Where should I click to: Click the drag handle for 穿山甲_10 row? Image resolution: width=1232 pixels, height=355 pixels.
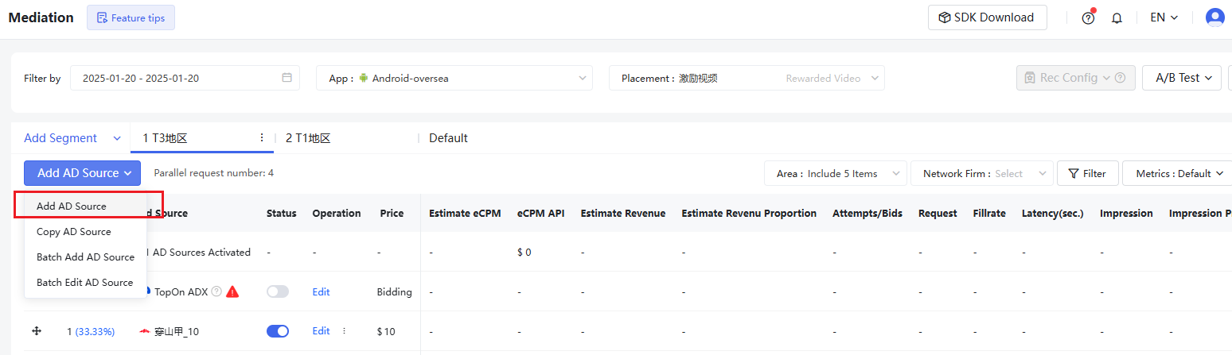(37, 331)
